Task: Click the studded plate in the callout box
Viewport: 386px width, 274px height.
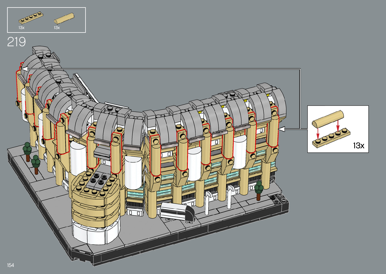Action: [332, 138]
